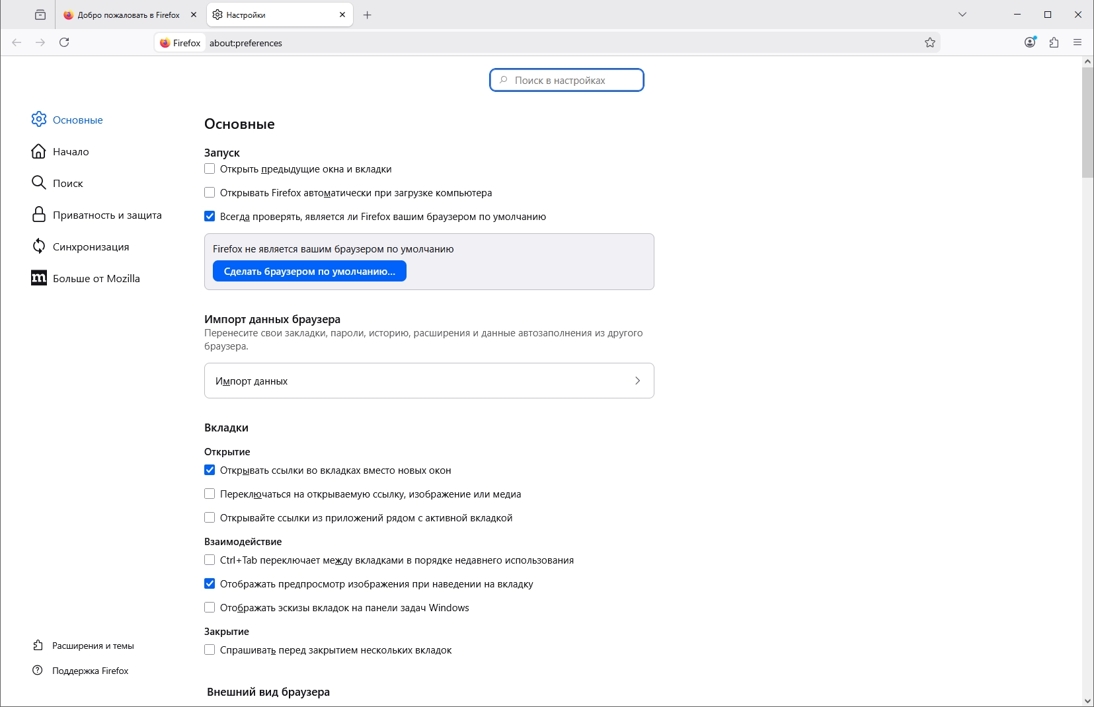Viewport: 1094px width, 707px height.
Task: Click the Firefox View icon
Action: (40, 15)
